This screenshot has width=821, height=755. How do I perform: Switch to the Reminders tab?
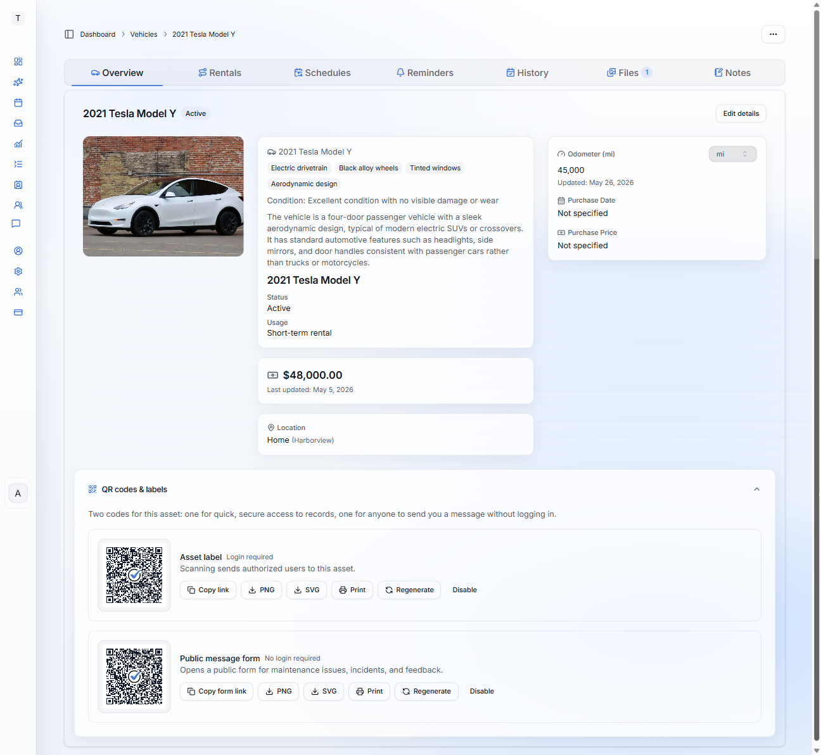tap(425, 73)
